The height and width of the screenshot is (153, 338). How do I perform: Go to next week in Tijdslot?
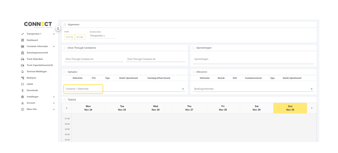(312, 108)
